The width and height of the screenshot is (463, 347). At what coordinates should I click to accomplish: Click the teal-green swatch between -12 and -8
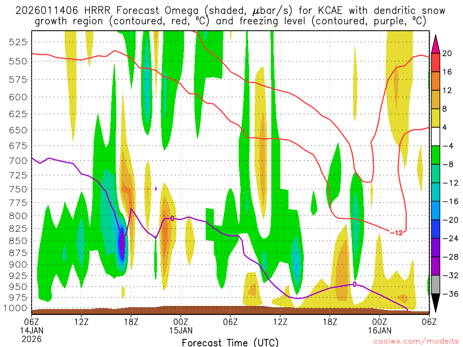tap(435, 174)
